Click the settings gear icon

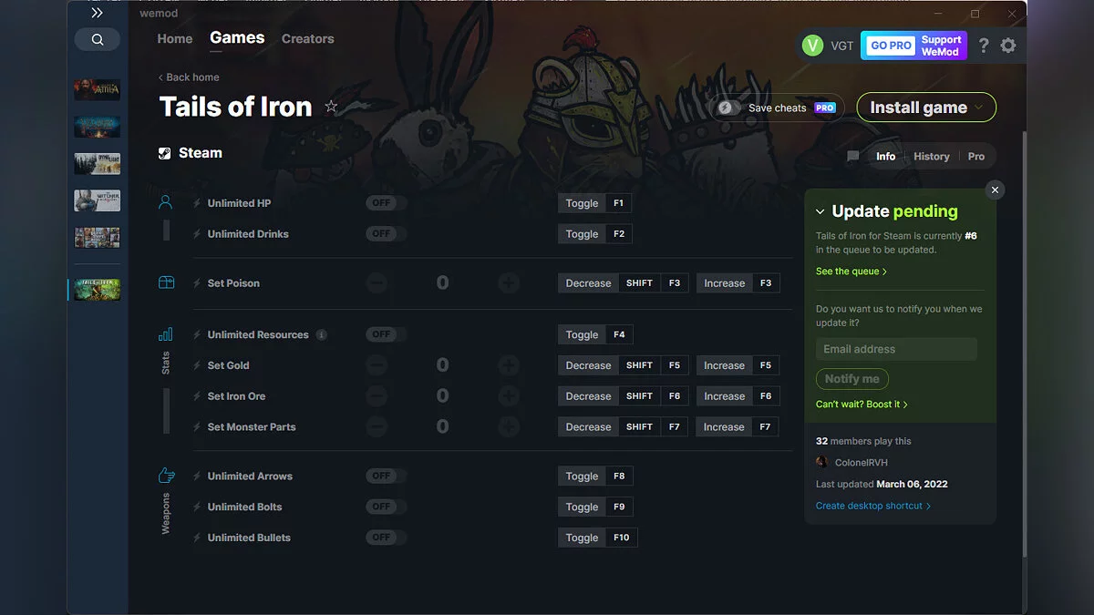[x=1008, y=45]
